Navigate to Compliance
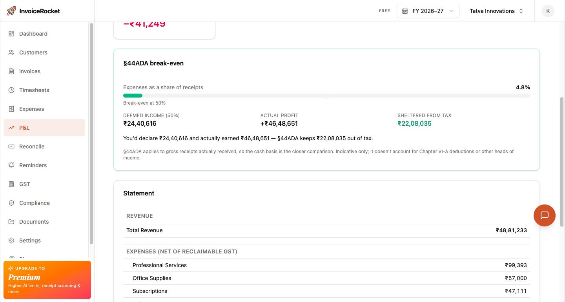This screenshot has height=302, width=565. (44, 203)
